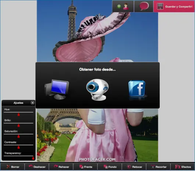Click Guardar y Compartir button
195x171 pixels.
[174, 6]
